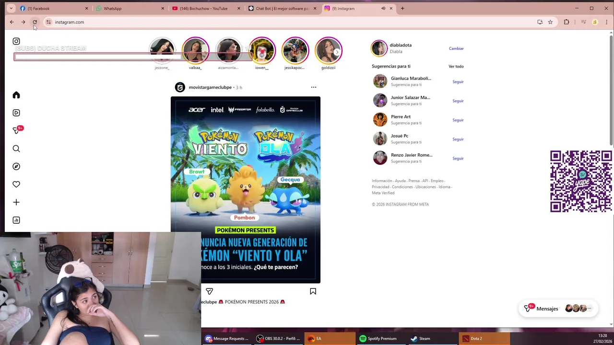Image resolution: width=614 pixels, height=345 pixels.
Task: Open post options three-dot menu
Action: pyautogui.click(x=314, y=87)
